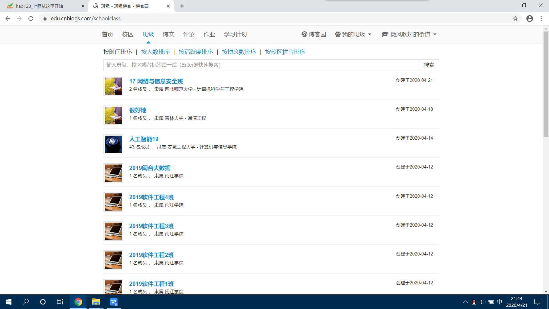Expand the 我的班级 dropdown
This screenshot has height=309, width=549.
pyautogui.click(x=353, y=34)
